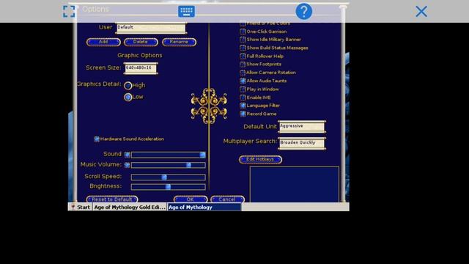Enable Show Idle Military Banner

coord(243,40)
